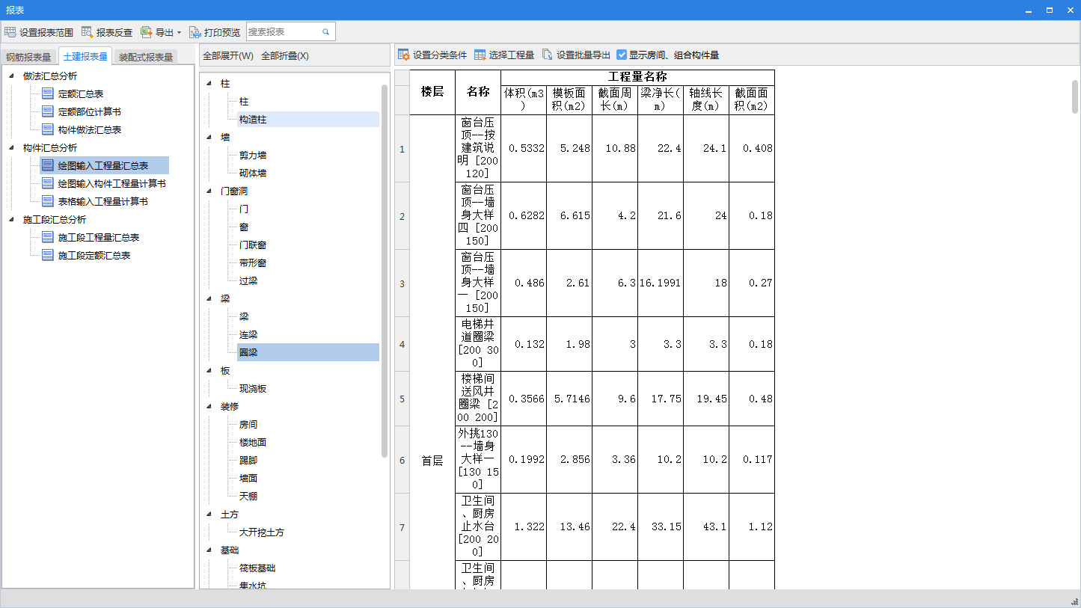Select 连梁 in component tree
The image size is (1081, 608).
[x=248, y=334]
